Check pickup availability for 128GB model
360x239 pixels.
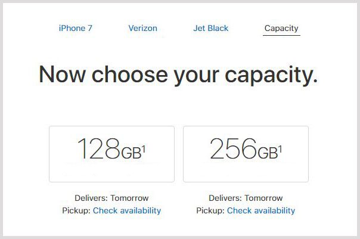[127, 210]
